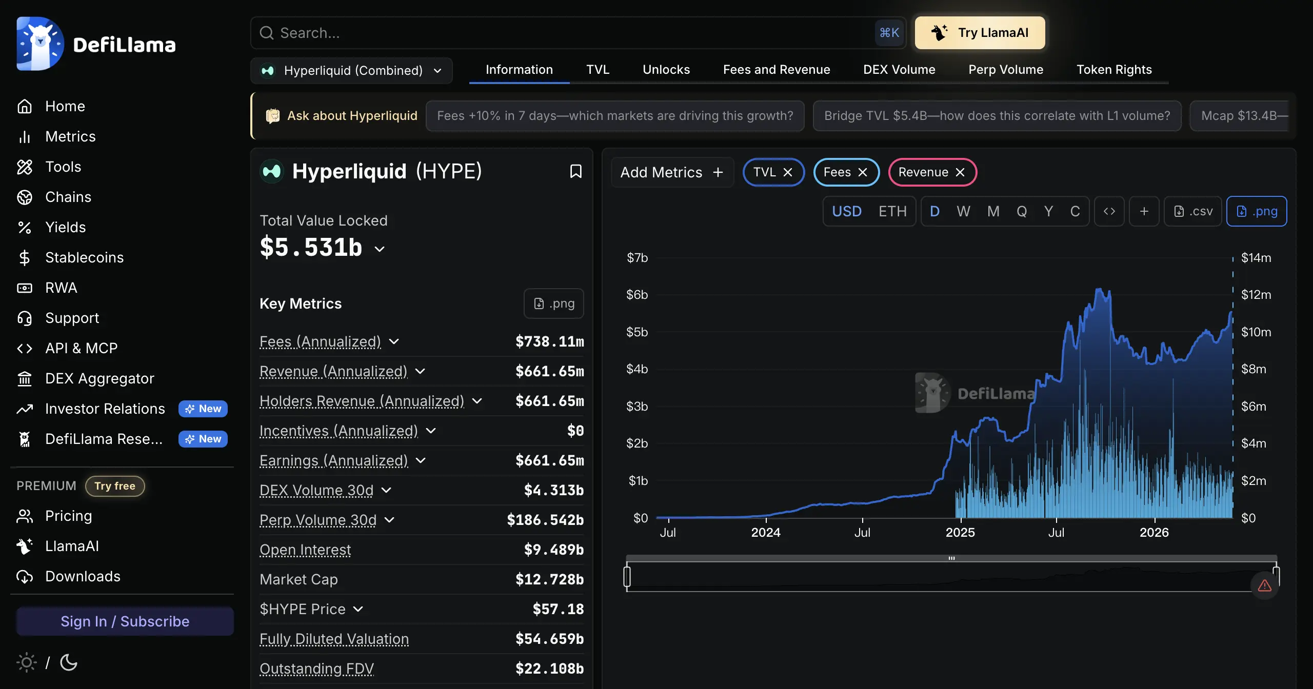Click Sign In / Subscribe button

[x=125, y=621]
